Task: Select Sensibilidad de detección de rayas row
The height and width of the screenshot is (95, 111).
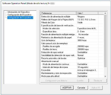Action: 72,55
